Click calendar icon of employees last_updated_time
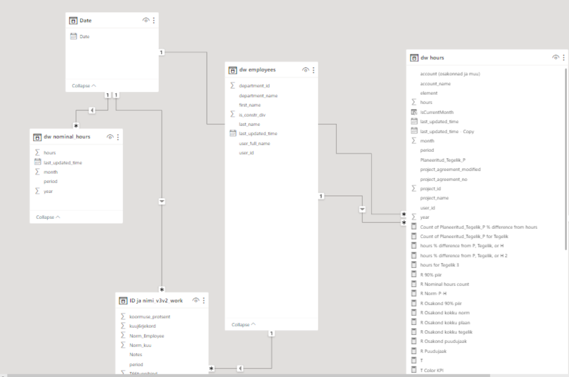 (233, 133)
